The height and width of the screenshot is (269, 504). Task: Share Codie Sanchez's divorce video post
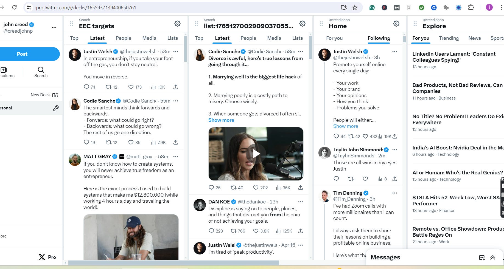point(301,188)
